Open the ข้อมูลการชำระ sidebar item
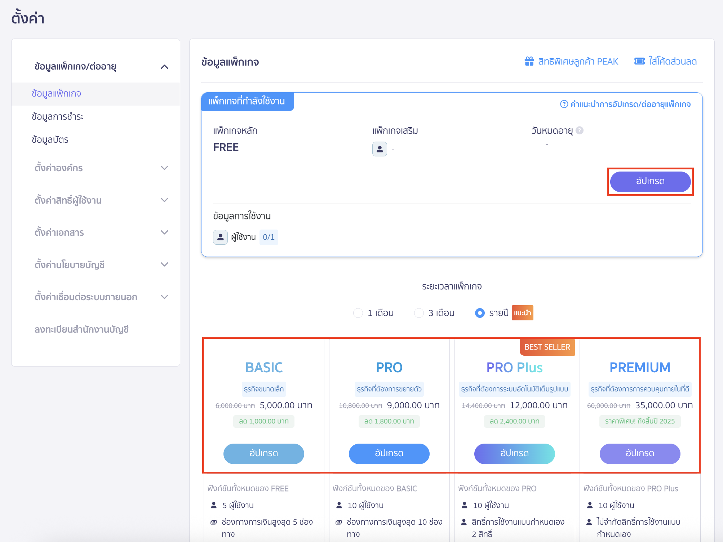Screen dimensions: 723x542 [57, 116]
